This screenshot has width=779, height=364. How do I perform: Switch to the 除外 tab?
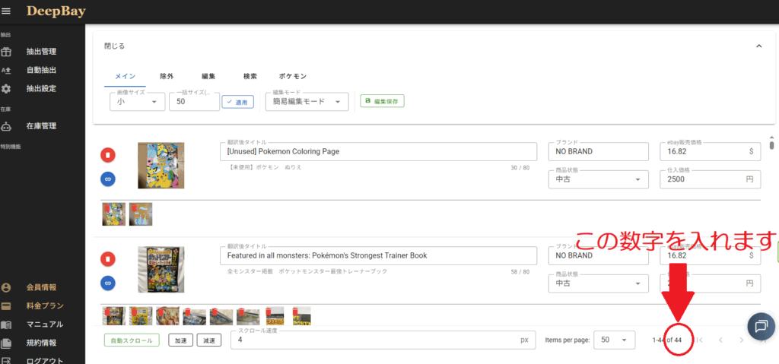click(167, 77)
